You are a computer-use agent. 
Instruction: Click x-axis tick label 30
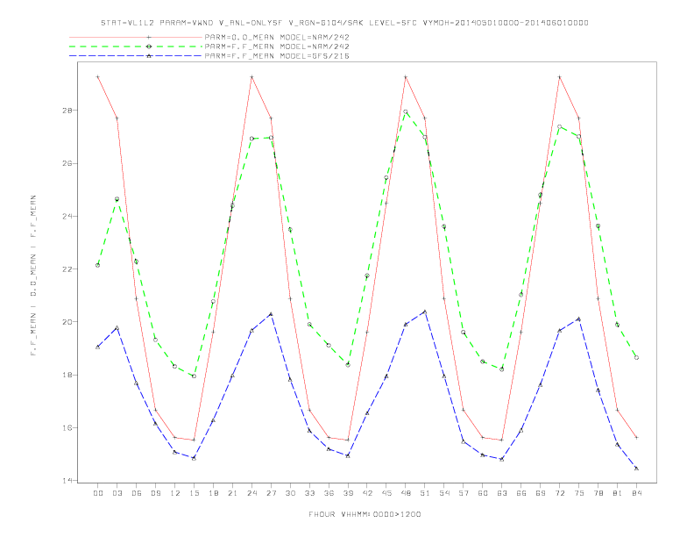pos(290,493)
